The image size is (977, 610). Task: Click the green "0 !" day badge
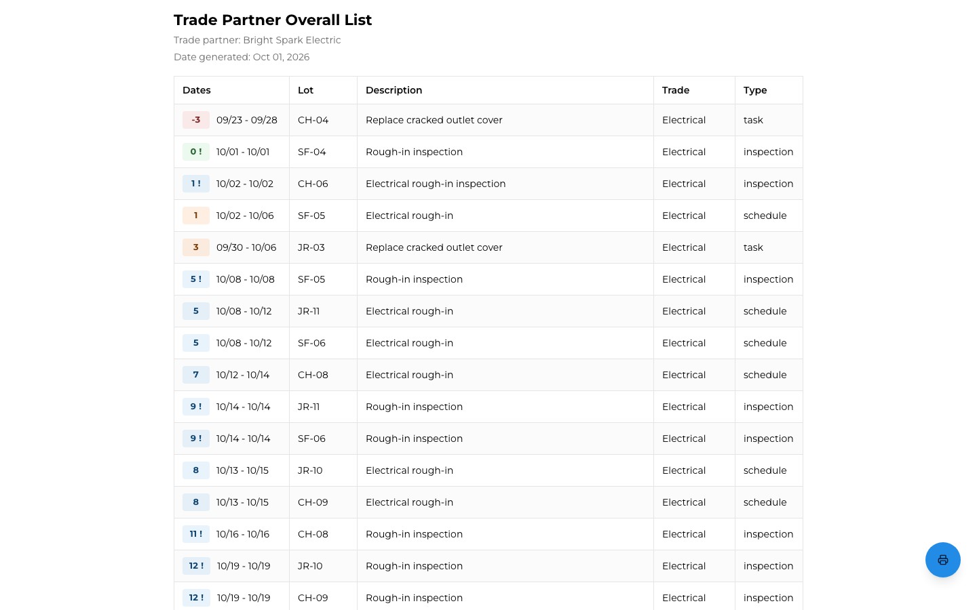pos(196,152)
